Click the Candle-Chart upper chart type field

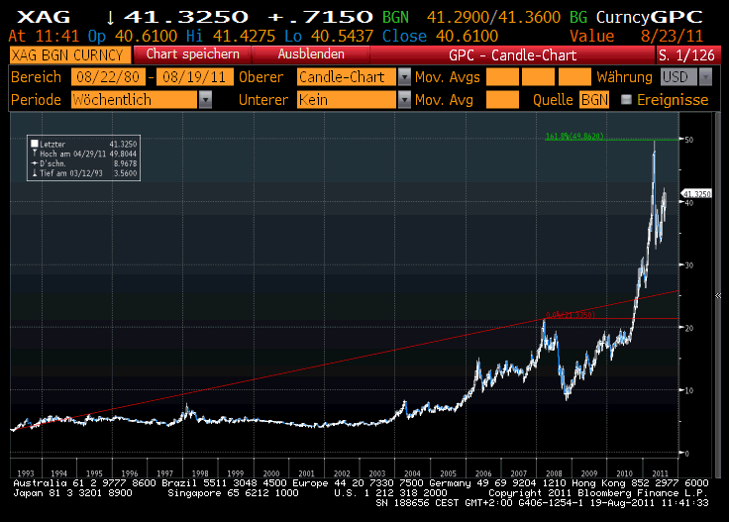(x=347, y=77)
